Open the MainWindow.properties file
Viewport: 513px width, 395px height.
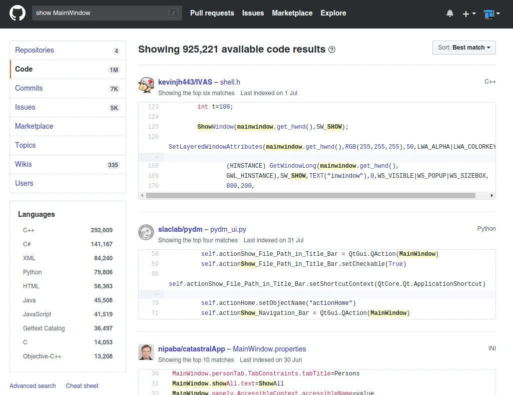point(269,349)
